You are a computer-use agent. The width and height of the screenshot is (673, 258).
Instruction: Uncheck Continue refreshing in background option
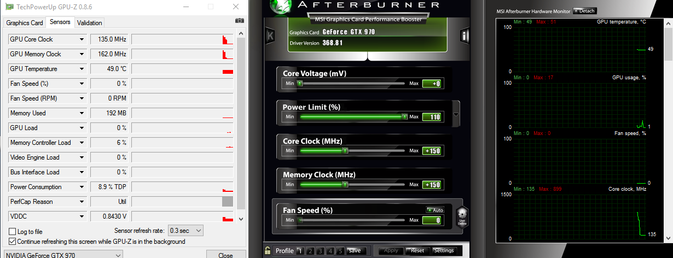point(13,241)
